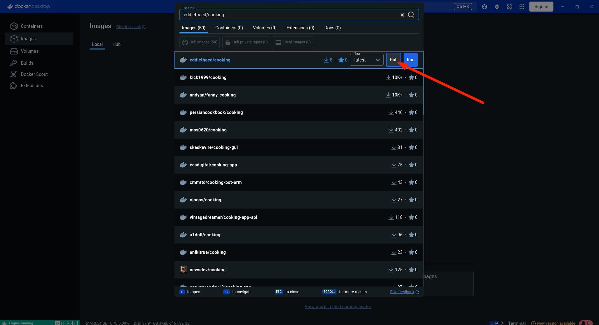Toggle Local images (0) filter

click(293, 42)
